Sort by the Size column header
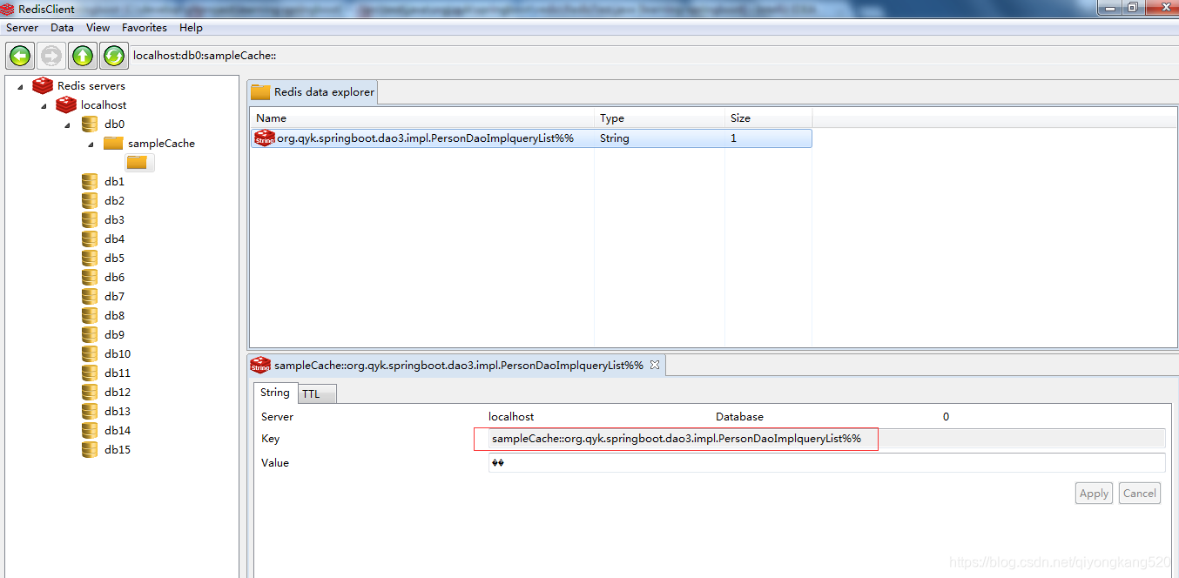This screenshot has height=578, width=1179. [x=768, y=118]
